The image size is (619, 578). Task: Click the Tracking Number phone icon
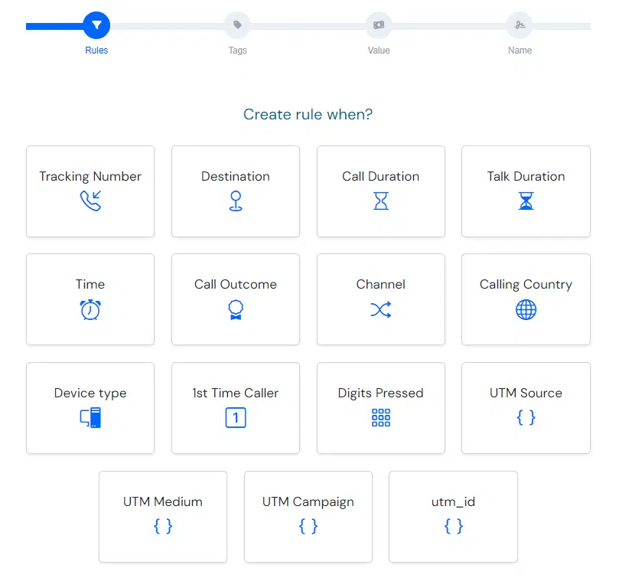[x=90, y=201]
